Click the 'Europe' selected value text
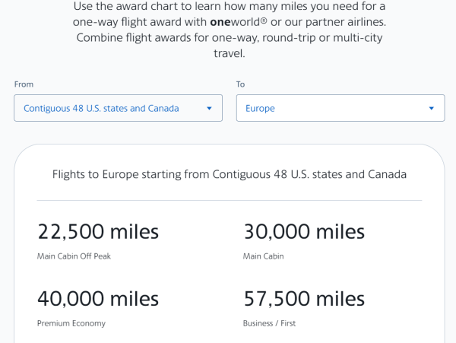456x343 pixels. click(260, 108)
